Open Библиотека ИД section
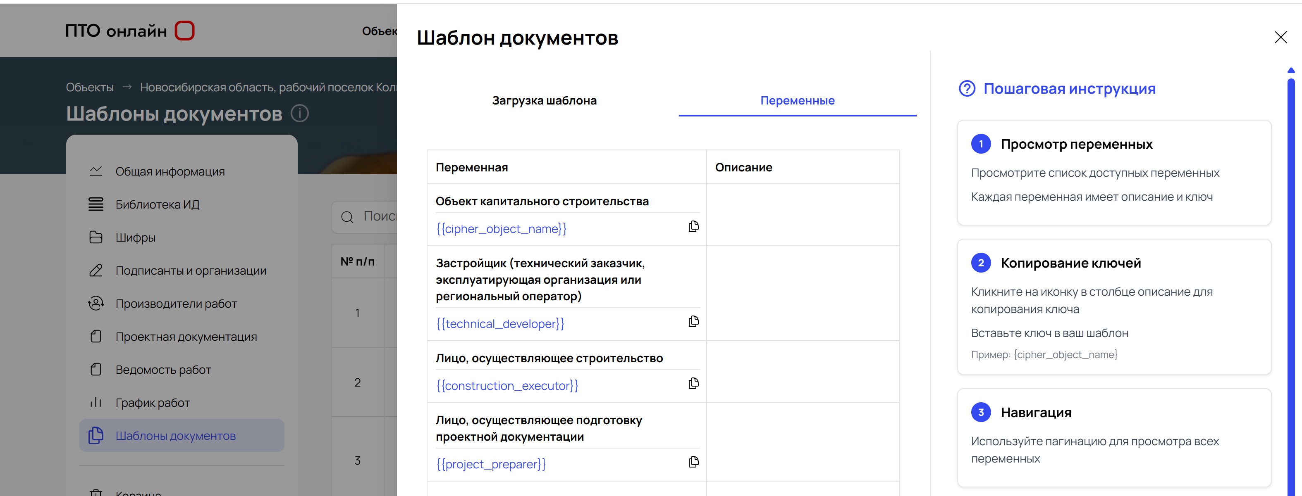This screenshot has height=496, width=1302. coord(182,204)
